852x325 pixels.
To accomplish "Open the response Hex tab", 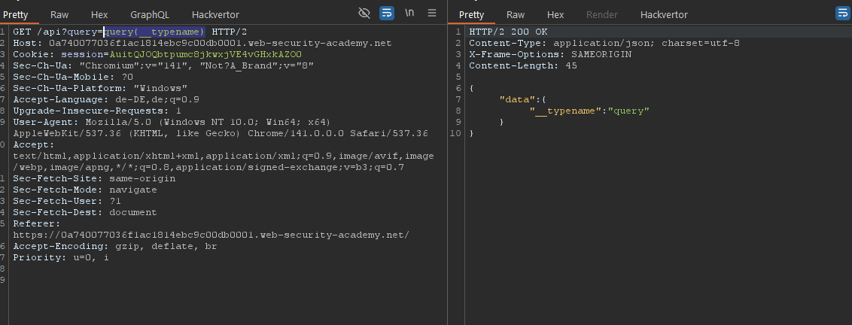I will tap(555, 14).
